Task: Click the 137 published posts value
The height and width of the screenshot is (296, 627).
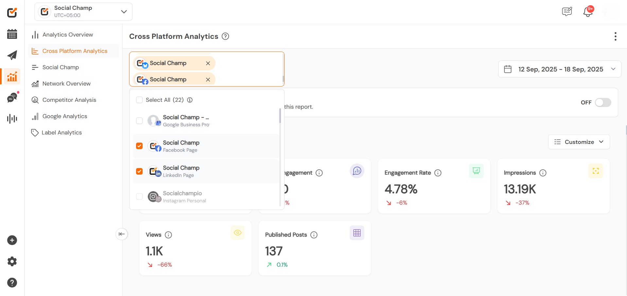Action: click(274, 251)
